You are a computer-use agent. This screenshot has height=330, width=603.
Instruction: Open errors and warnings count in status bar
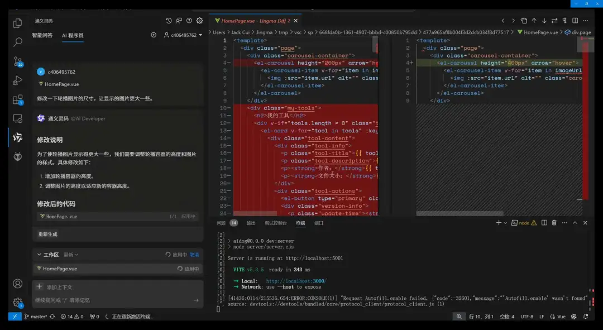pos(72,317)
